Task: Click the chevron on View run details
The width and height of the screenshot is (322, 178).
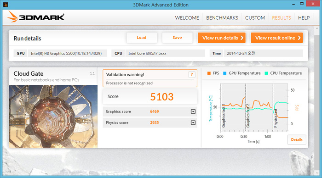Action: tap(242, 38)
